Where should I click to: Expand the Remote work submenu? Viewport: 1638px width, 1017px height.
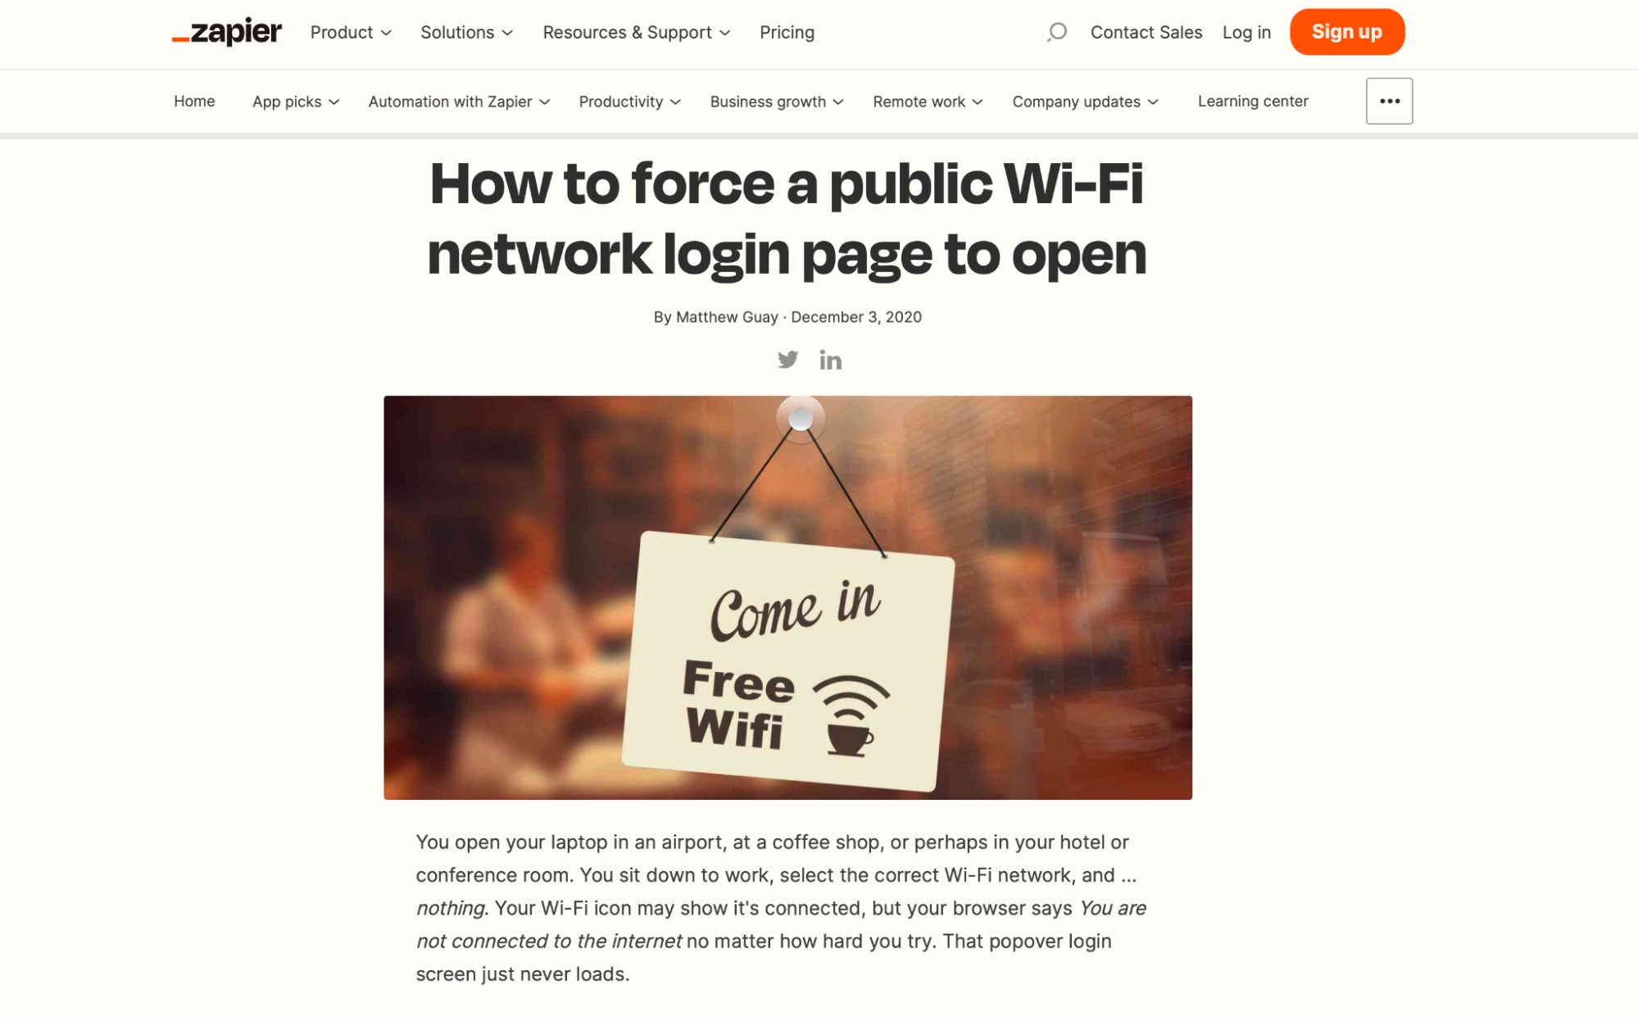pos(927,101)
